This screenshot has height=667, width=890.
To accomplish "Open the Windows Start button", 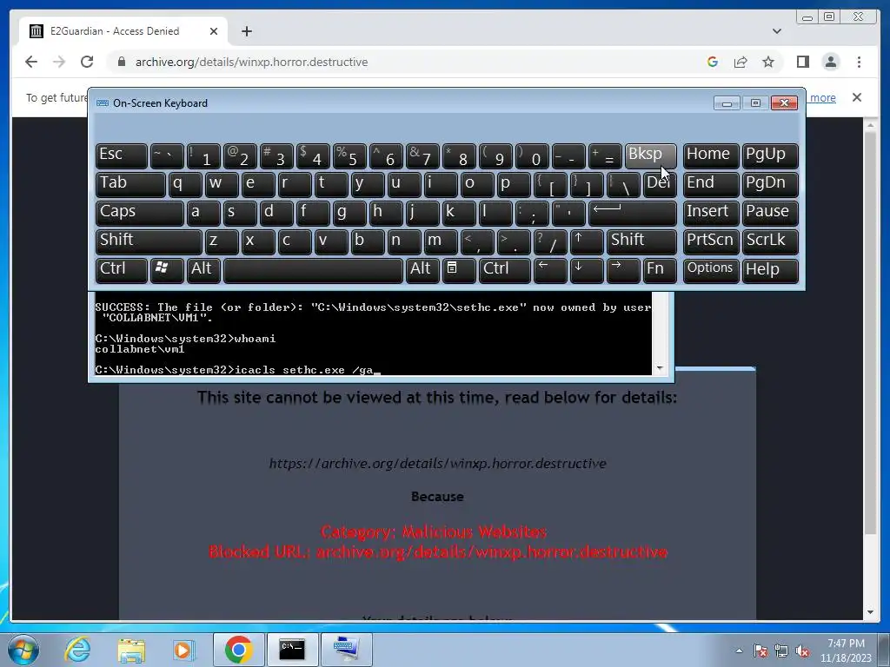I will [x=23, y=650].
